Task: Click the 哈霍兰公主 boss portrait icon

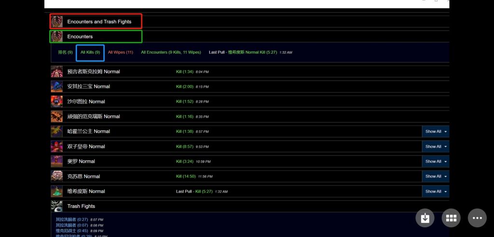Action: coord(57,131)
